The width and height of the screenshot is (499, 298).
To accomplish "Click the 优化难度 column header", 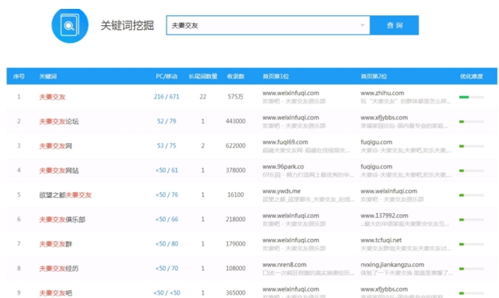I will [472, 76].
